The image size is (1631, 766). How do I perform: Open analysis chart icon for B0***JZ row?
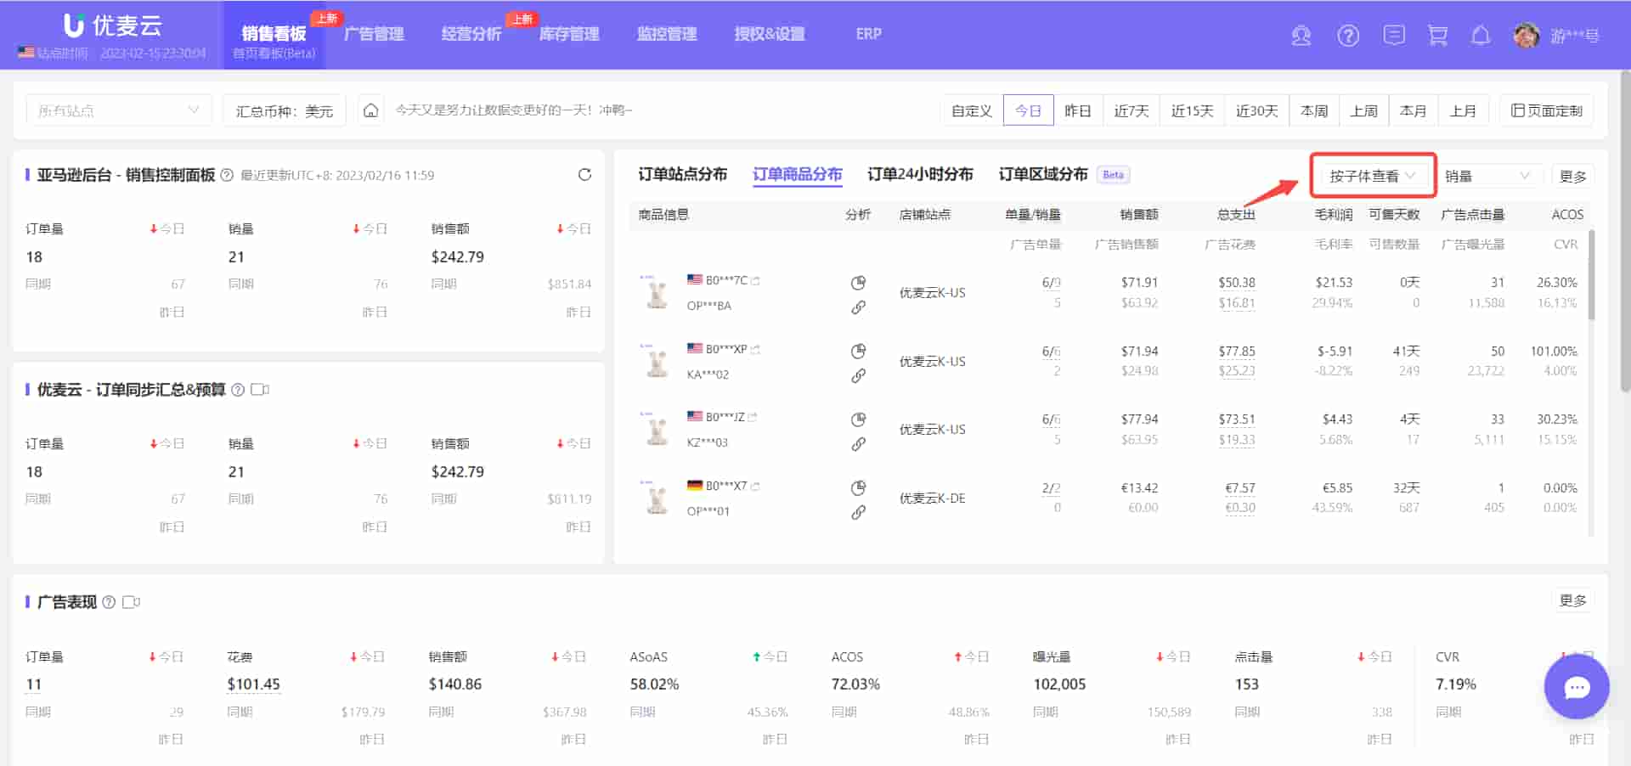(x=859, y=420)
